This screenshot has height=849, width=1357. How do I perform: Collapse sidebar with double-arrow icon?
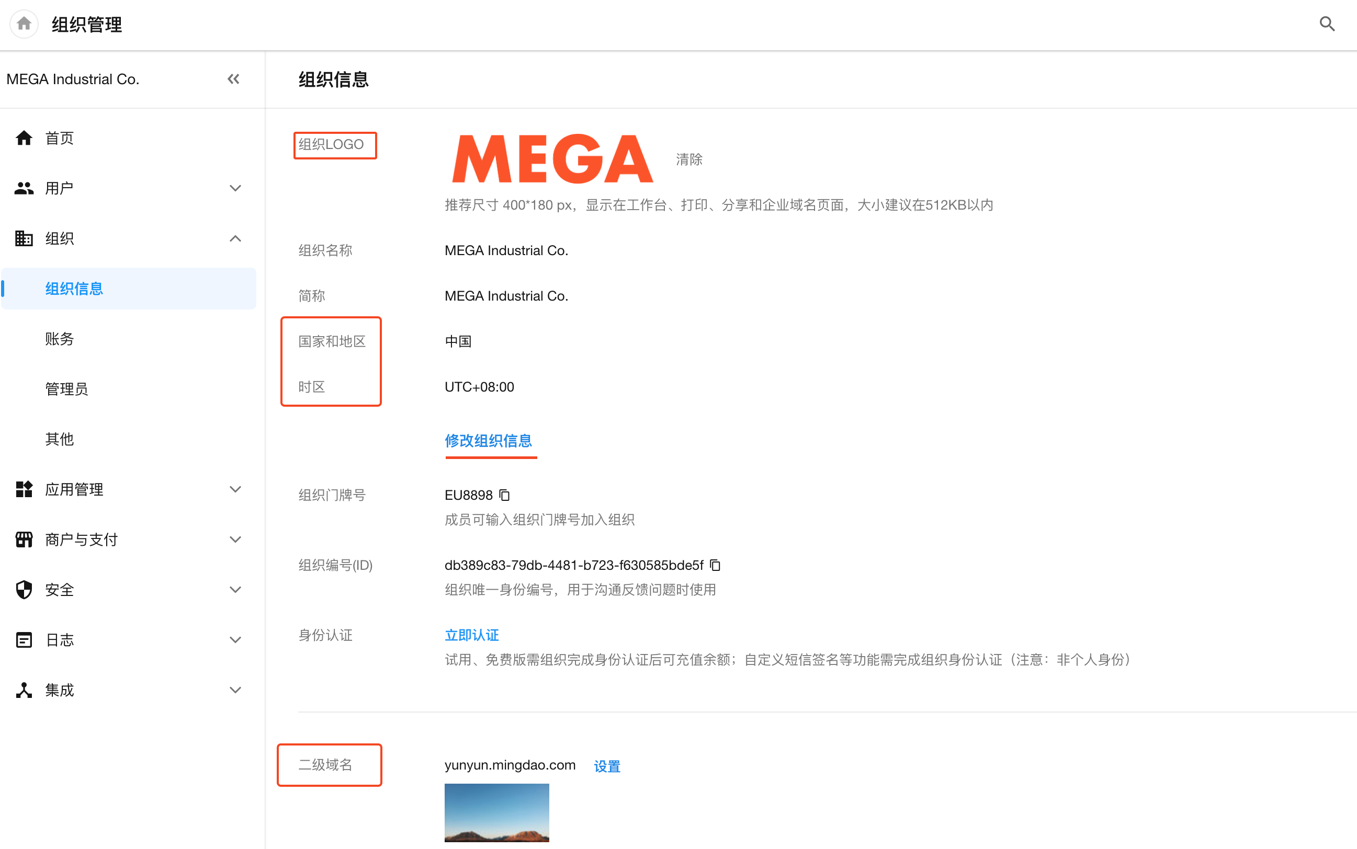pyautogui.click(x=233, y=79)
